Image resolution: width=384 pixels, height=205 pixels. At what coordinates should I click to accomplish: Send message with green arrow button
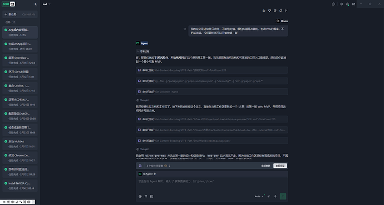pyautogui.click(x=283, y=197)
